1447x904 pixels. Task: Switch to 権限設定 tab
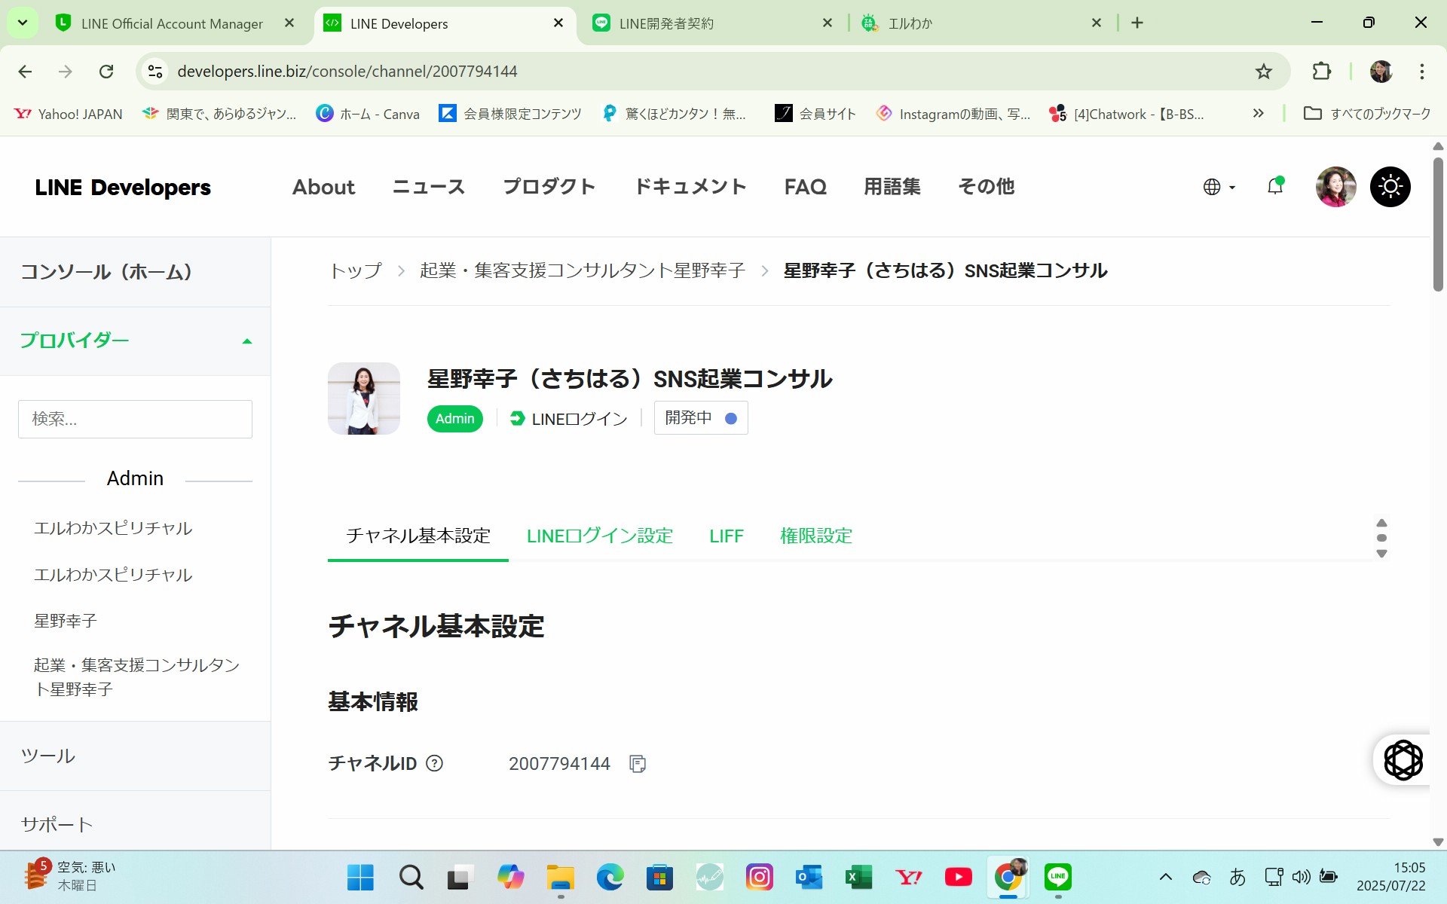(x=816, y=536)
